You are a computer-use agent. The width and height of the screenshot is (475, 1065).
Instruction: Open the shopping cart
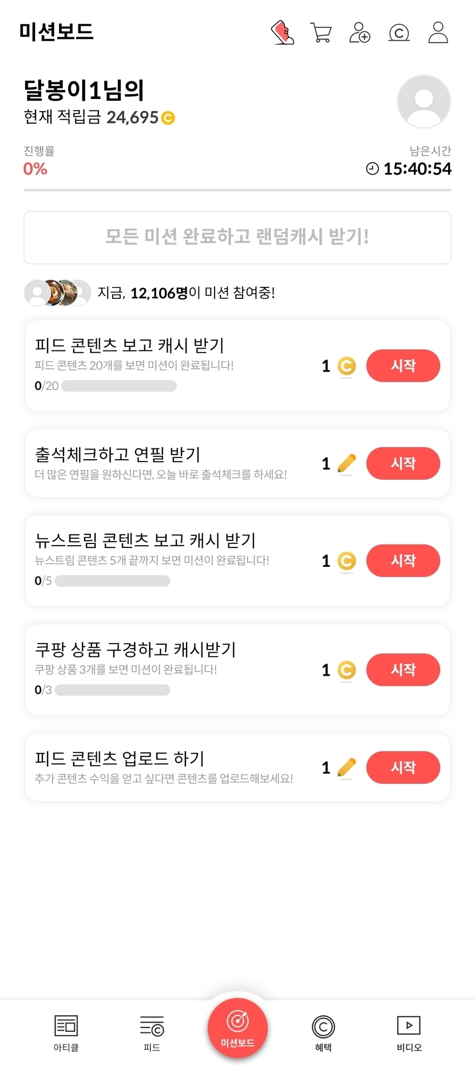coord(321,33)
